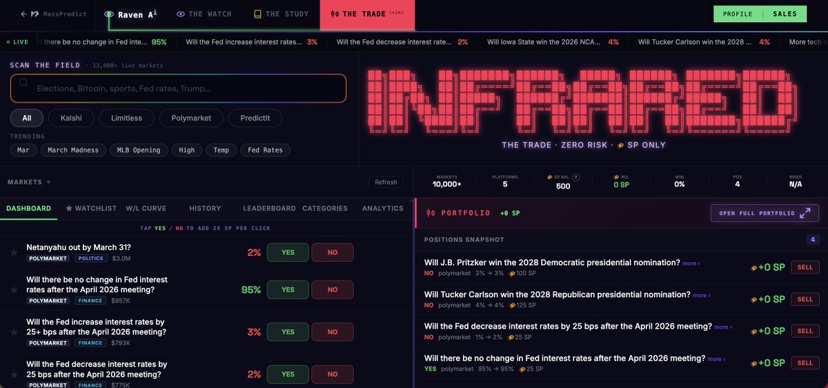
Task: Select the MLB Opening trending chip
Action: pyautogui.click(x=138, y=150)
